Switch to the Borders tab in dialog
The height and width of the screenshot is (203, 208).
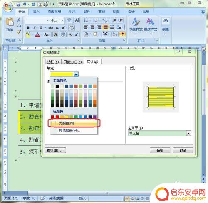(x=53, y=62)
